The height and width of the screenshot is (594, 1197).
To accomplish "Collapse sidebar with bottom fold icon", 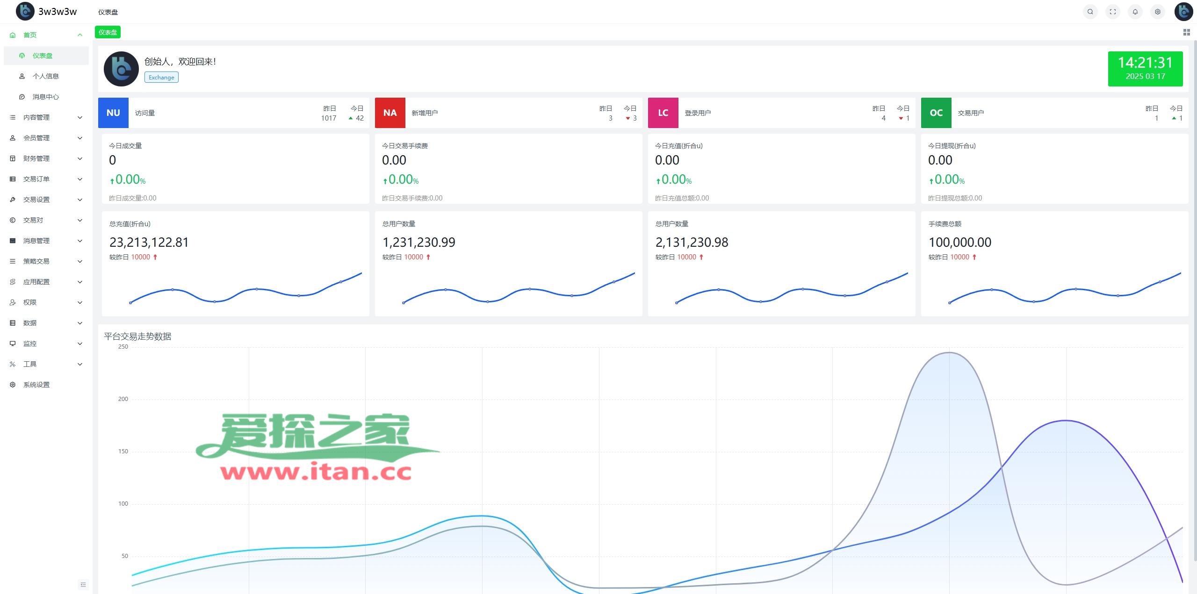I will coord(83,584).
